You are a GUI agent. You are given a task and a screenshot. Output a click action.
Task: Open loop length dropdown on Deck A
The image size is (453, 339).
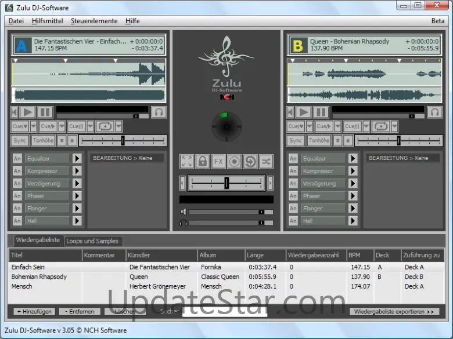pos(118,126)
